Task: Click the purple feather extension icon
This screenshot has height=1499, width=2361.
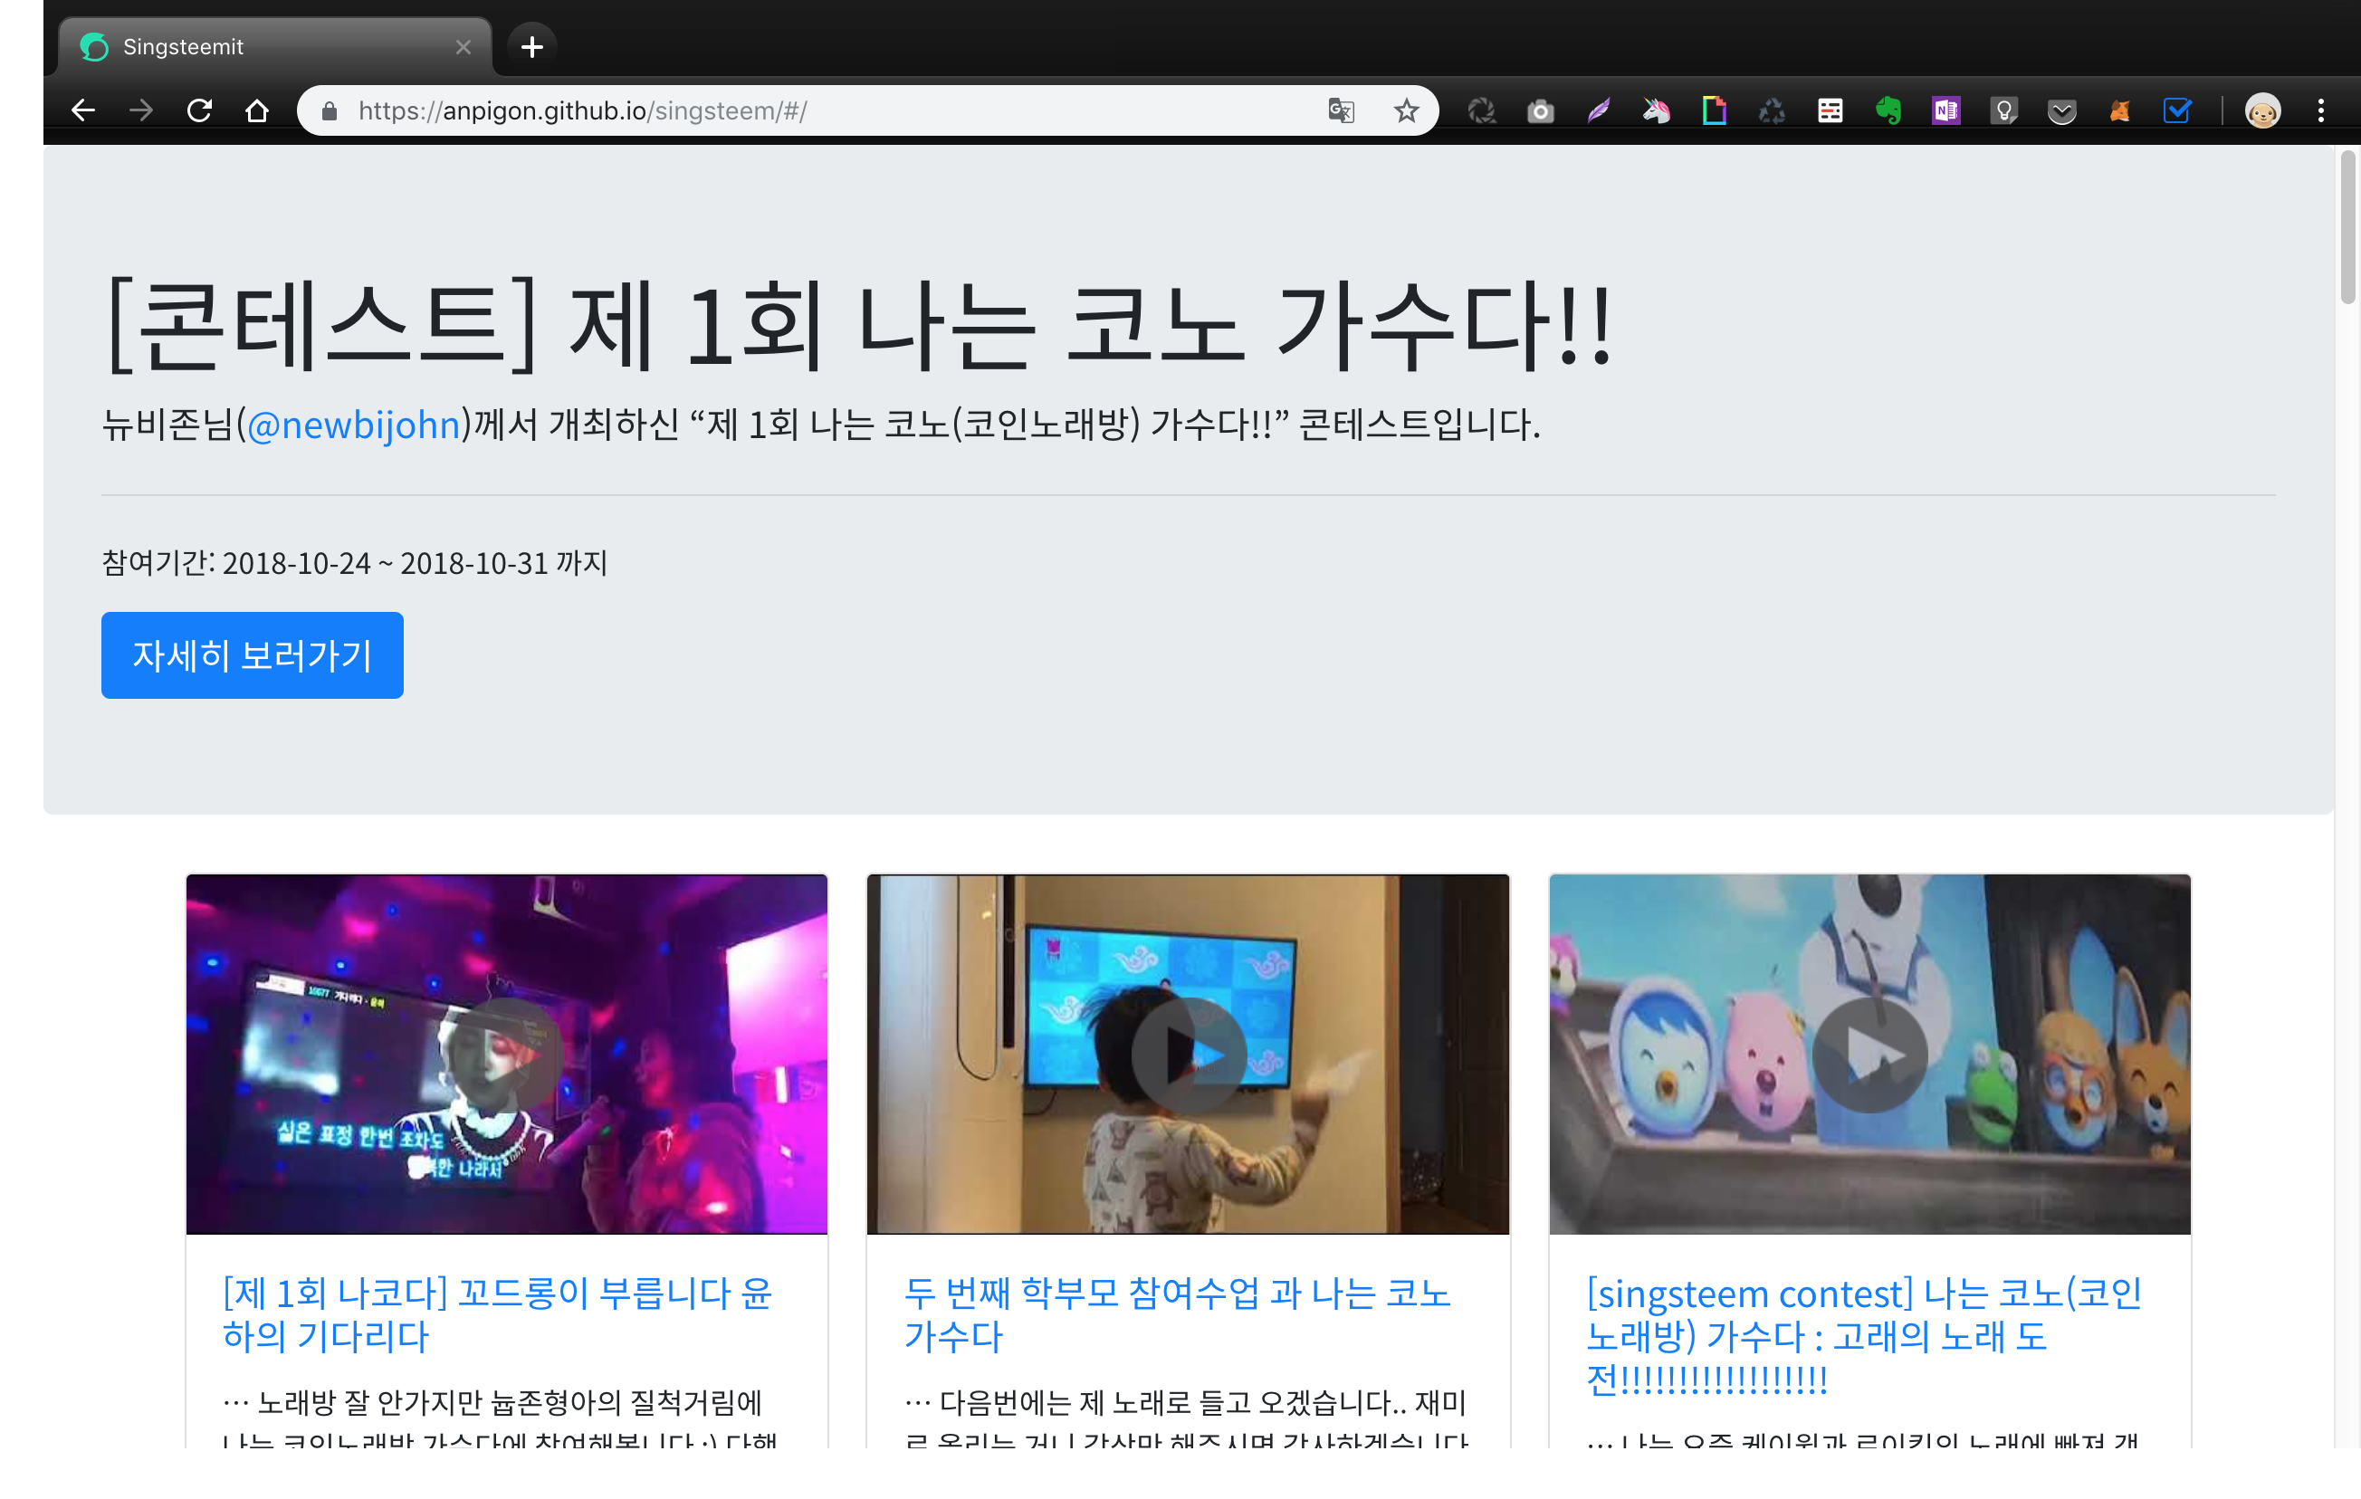Action: [x=1598, y=110]
